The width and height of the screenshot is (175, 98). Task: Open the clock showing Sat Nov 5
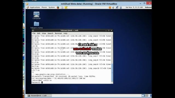point(134,7)
